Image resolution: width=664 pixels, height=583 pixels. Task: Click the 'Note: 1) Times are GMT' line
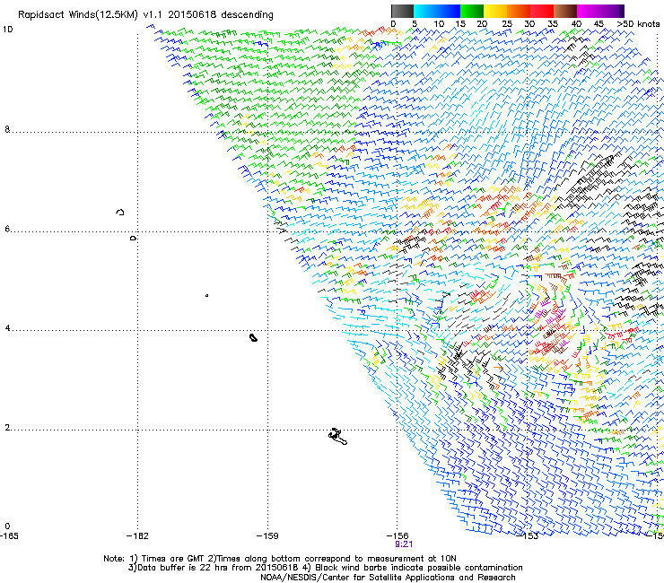click(x=280, y=559)
